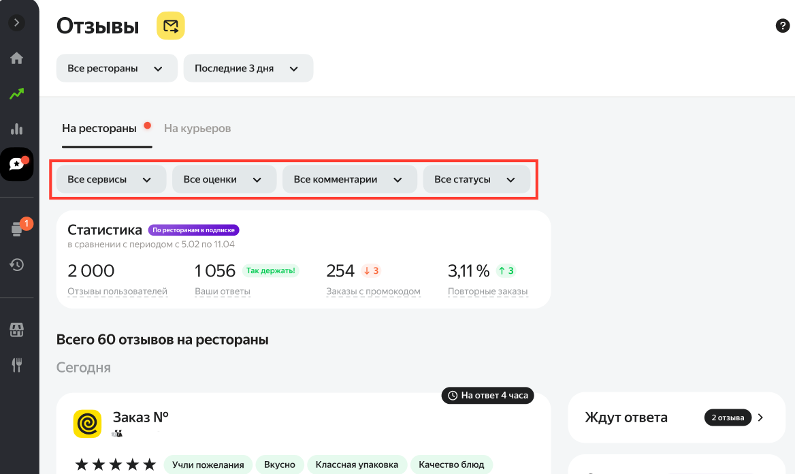Expand the Все статусы filter
This screenshot has height=474, width=795.
[476, 180]
